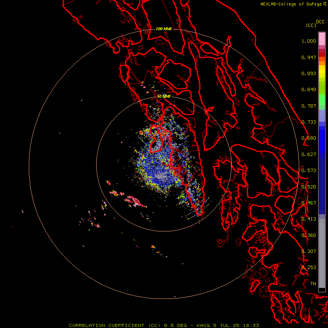Click the 0.520 scale value

309,187
